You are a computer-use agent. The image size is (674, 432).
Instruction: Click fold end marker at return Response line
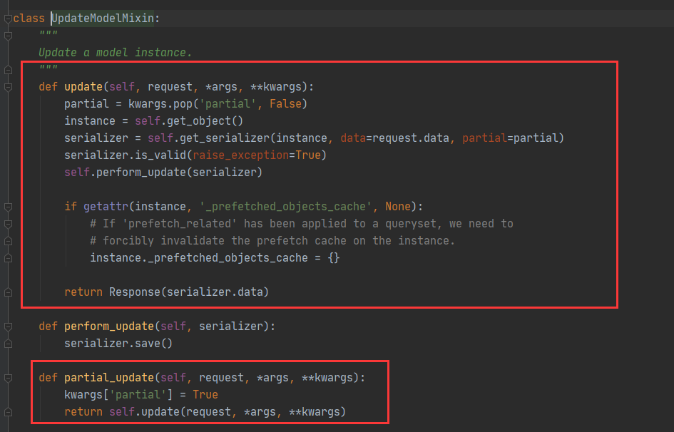[8, 292]
